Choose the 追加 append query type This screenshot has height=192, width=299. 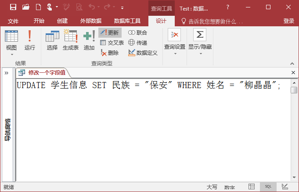pyautogui.click(x=89, y=40)
